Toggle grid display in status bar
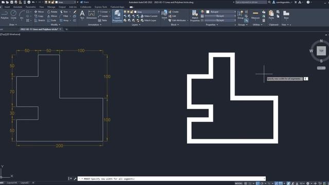329x185 pixels. (246, 183)
